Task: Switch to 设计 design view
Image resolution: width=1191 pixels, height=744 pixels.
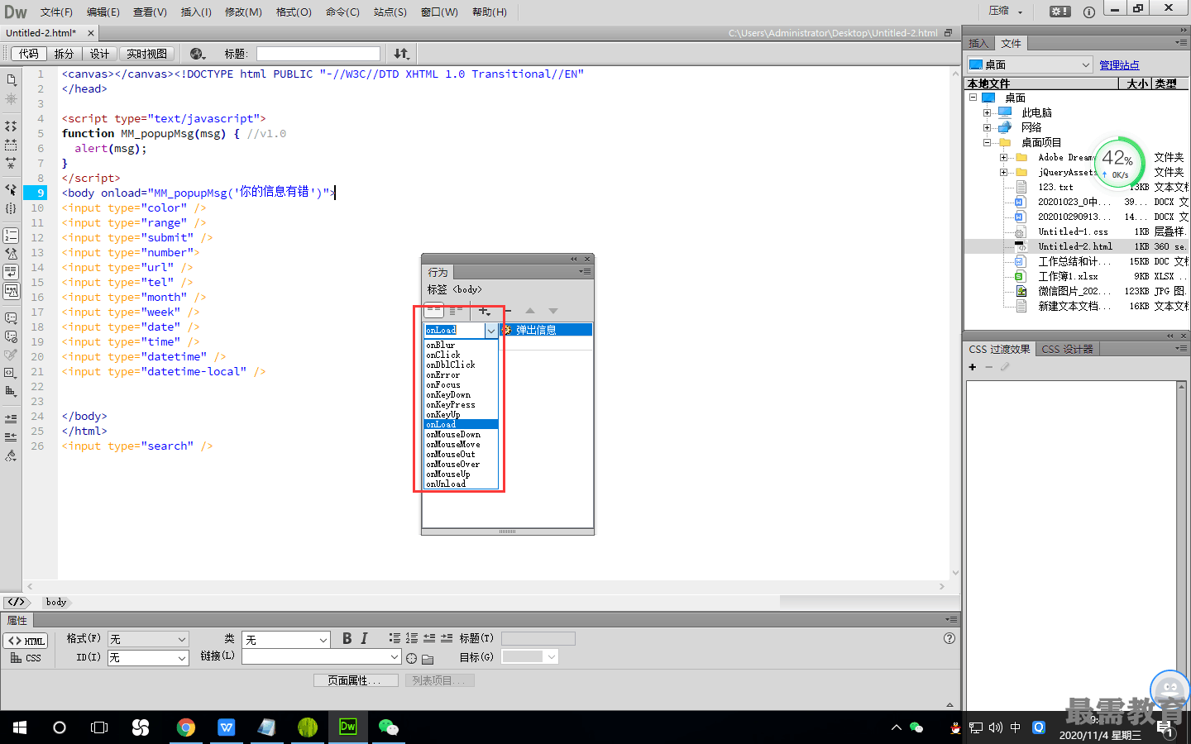Action: tap(99, 54)
